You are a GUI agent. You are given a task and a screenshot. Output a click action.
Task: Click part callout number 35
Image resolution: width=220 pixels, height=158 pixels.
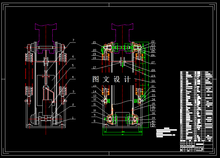[153, 104]
